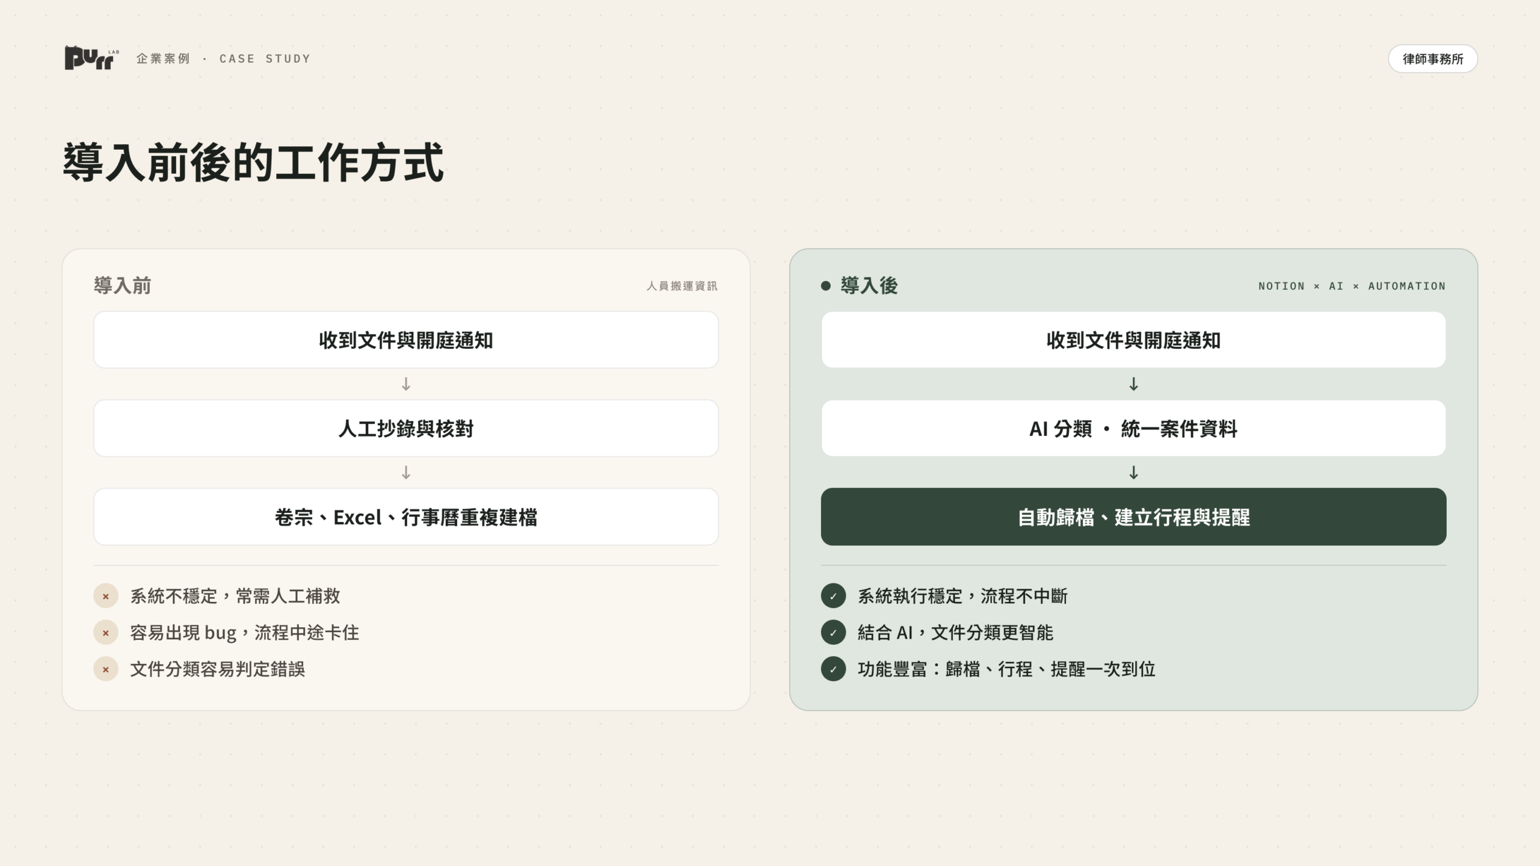Click the CASE STUDY header text

click(x=265, y=58)
